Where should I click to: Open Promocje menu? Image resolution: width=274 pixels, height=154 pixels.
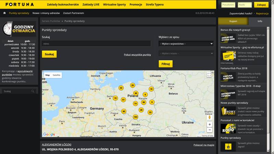tap(136, 4)
